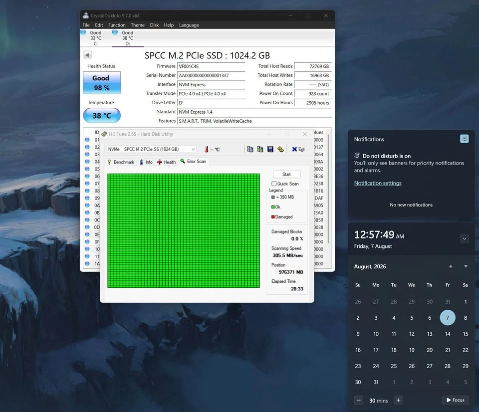Click status orb of S.M.A.R.T. row 0F

tap(87, 241)
